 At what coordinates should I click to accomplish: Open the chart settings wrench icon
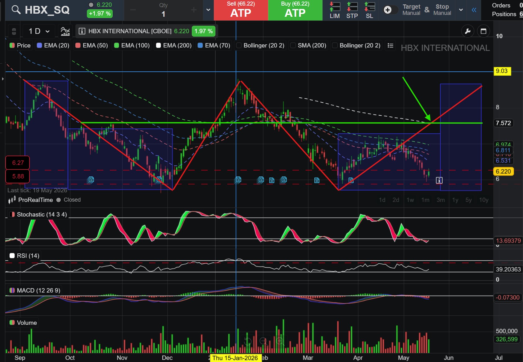coord(468,31)
